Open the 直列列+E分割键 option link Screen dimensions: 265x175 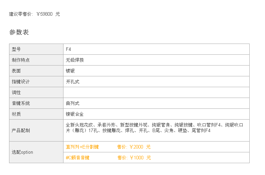82,147
